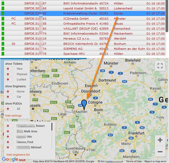
Task: Click the ticket list vertical scrollbar
Action: point(167,16)
